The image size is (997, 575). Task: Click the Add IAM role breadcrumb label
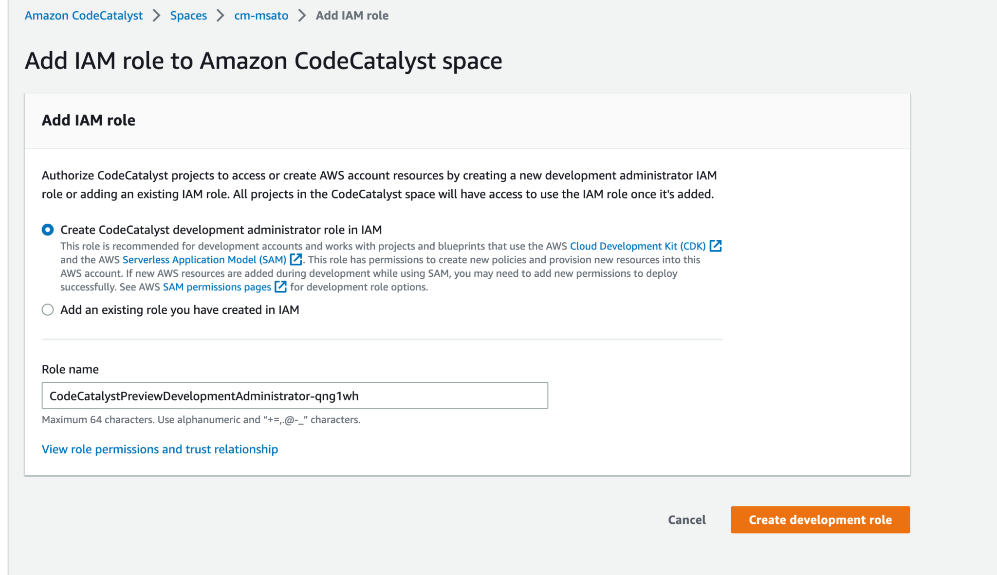tap(352, 15)
